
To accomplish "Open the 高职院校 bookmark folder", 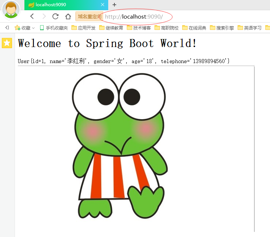I will click(x=167, y=28).
